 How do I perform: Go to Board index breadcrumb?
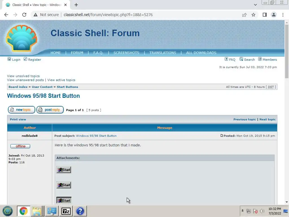18,87
